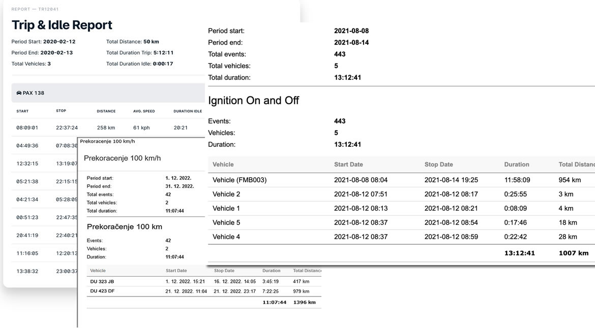Select the DU 423 DF vehicle row

pos(204,291)
